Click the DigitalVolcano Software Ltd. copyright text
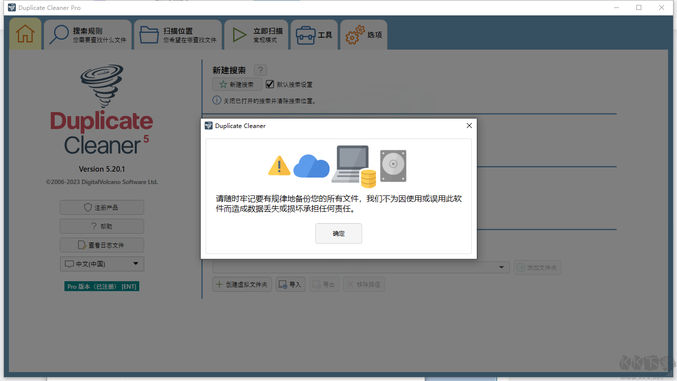The width and height of the screenshot is (677, 381). 102,182
